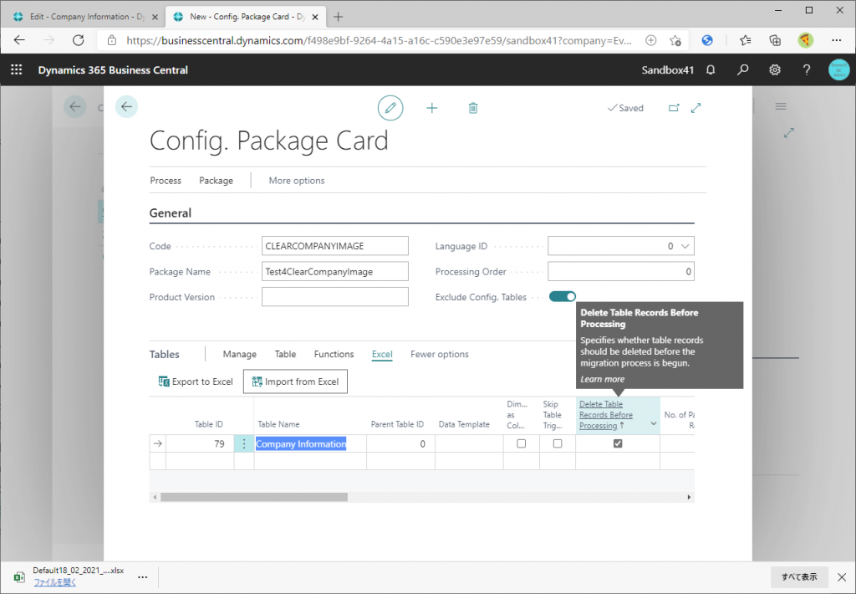Click the help question mark icon
The height and width of the screenshot is (594, 856).
[x=807, y=69]
